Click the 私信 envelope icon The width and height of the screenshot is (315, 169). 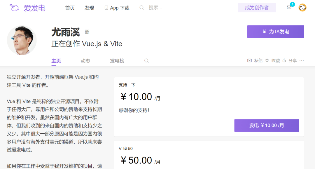tap(249, 60)
